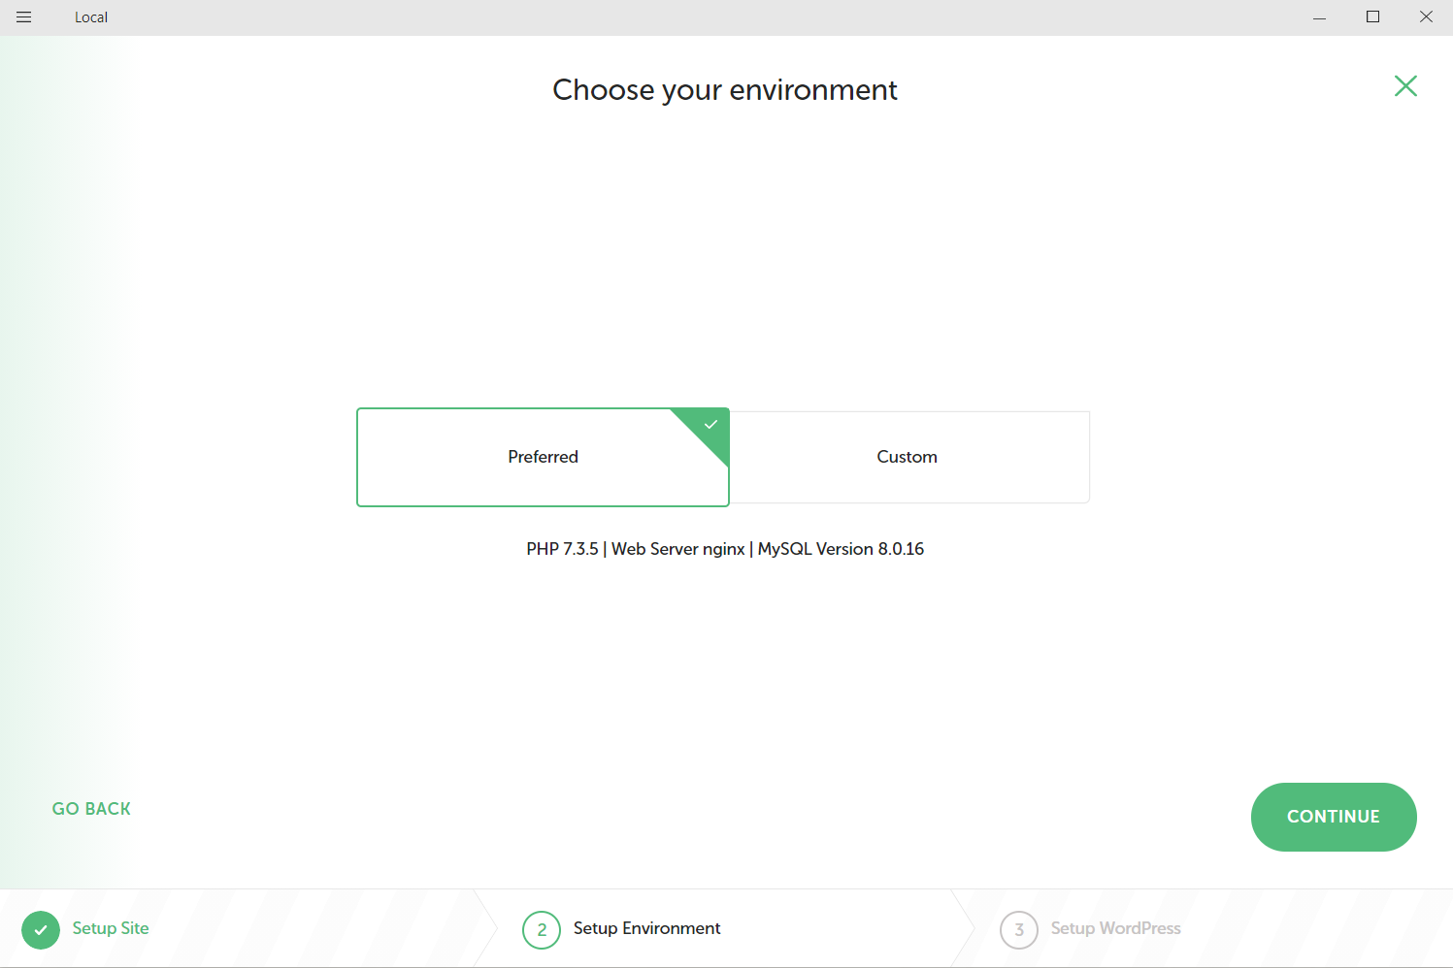This screenshot has height=968, width=1453.
Task: Close the Local application window
Action: click(x=1426, y=17)
